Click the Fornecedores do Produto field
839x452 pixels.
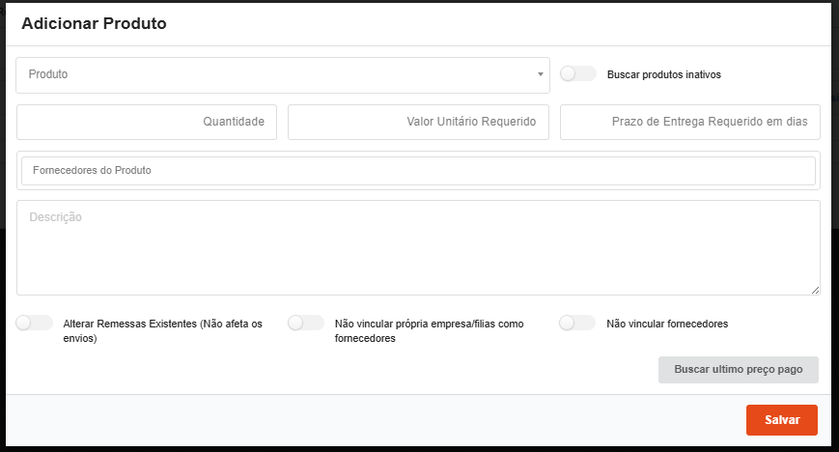418,171
